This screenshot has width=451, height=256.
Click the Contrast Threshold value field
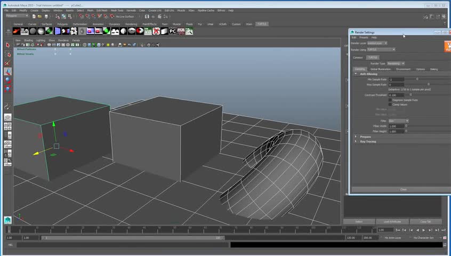[396, 95]
